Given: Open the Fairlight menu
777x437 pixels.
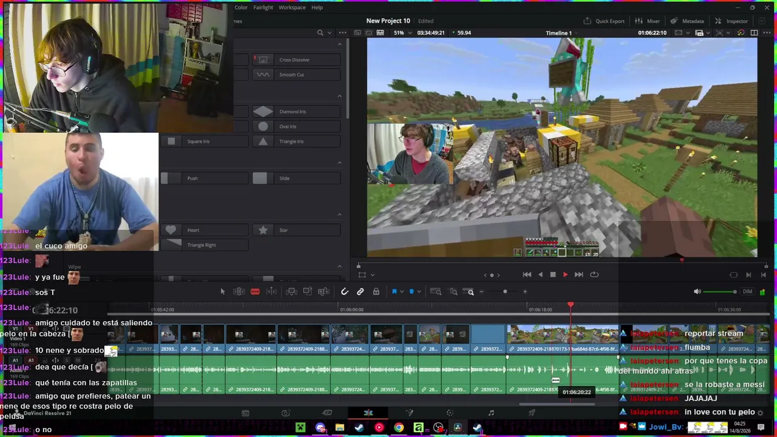Looking at the screenshot, I should (x=263, y=7).
